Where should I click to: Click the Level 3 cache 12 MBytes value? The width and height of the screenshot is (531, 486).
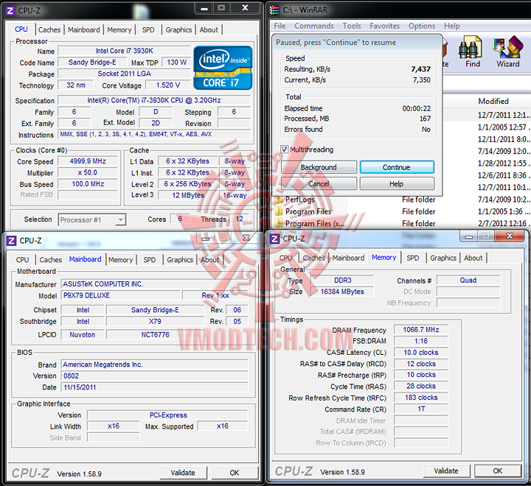coord(188,195)
